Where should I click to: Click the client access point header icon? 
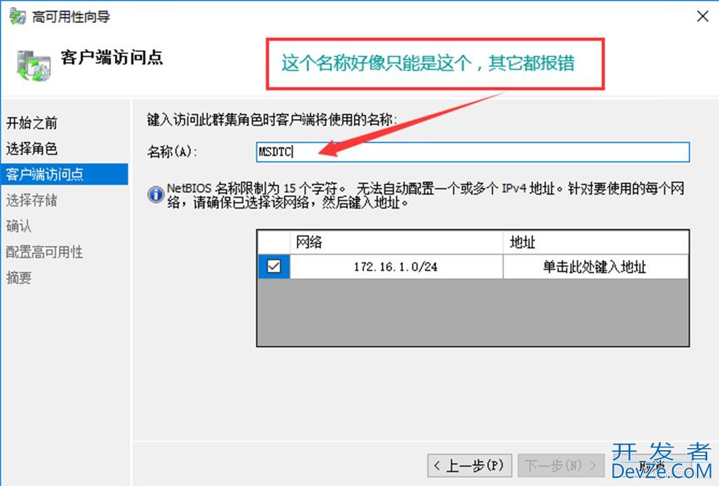point(33,66)
